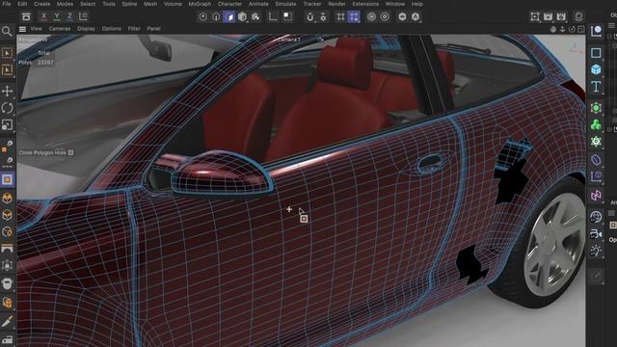Add a spline rectangle object

coord(596,53)
